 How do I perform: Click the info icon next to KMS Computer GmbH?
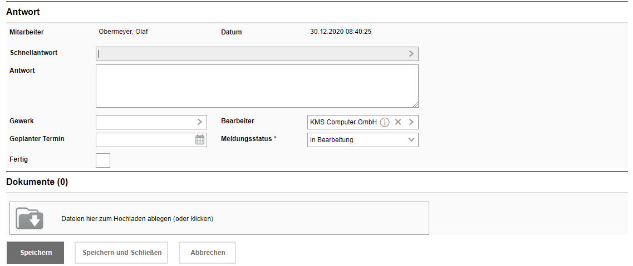[385, 122]
